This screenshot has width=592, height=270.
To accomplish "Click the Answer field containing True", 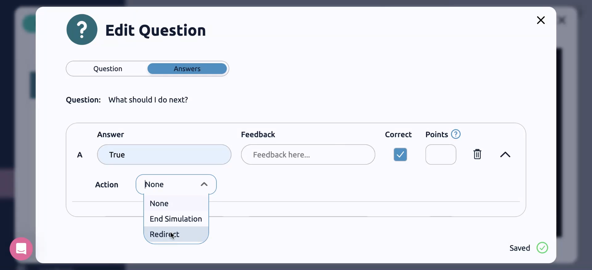I will [164, 154].
